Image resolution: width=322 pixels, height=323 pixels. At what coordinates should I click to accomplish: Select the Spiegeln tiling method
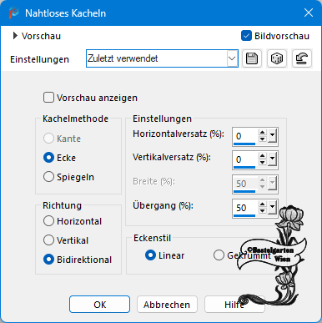(48, 177)
